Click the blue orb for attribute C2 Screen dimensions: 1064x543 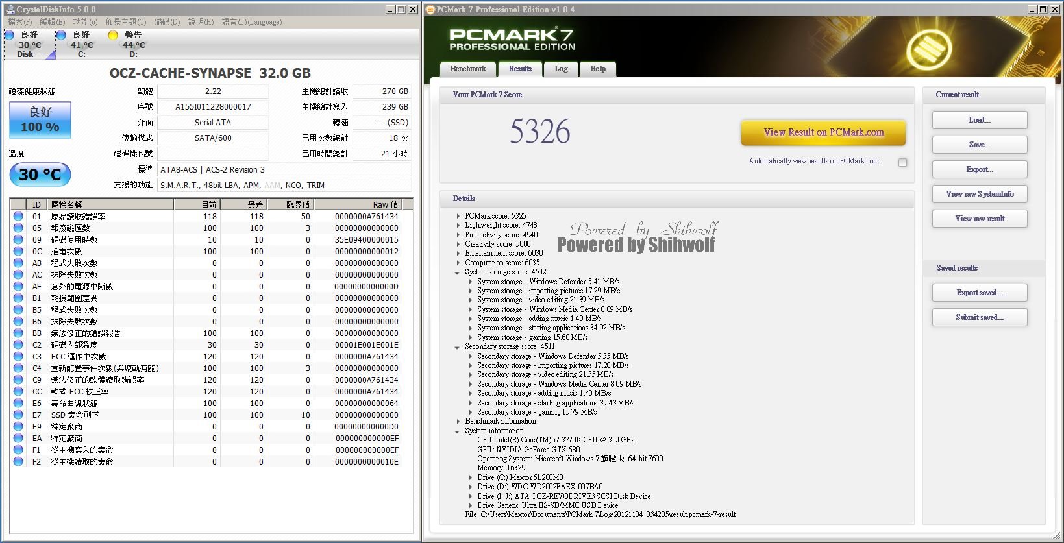[18, 345]
